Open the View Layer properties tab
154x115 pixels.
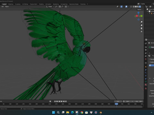pos(146,53)
